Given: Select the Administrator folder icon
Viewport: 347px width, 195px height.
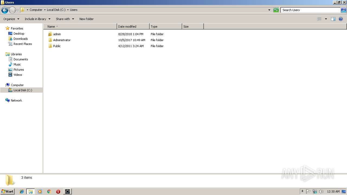Looking at the screenshot, I should [x=50, y=40].
